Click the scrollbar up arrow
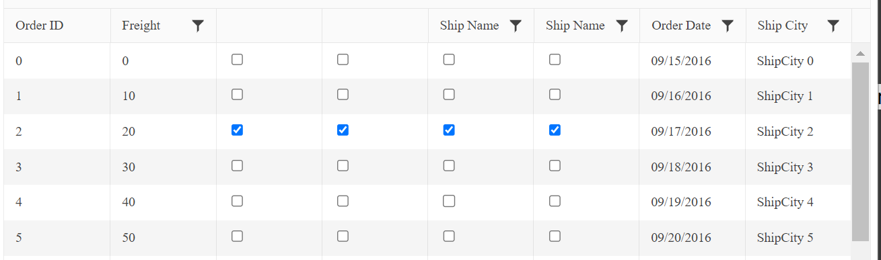Screen dimensions: 881x260 [x=860, y=53]
